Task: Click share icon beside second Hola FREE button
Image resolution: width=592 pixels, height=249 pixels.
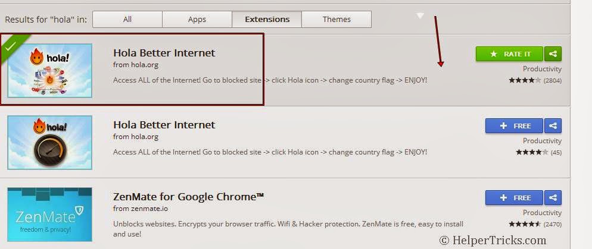Action: coord(553,126)
